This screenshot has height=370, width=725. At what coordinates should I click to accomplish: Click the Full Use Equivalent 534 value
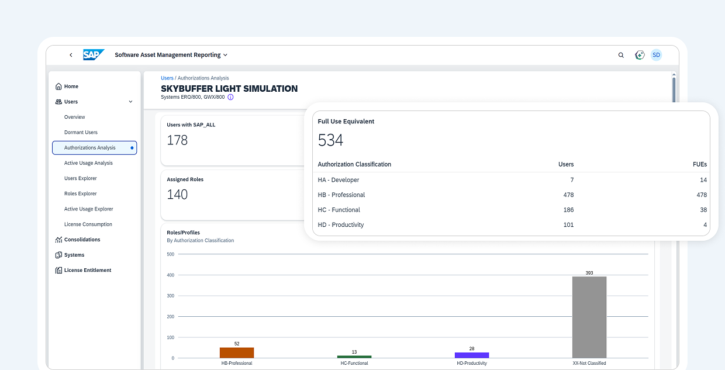click(x=330, y=140)
